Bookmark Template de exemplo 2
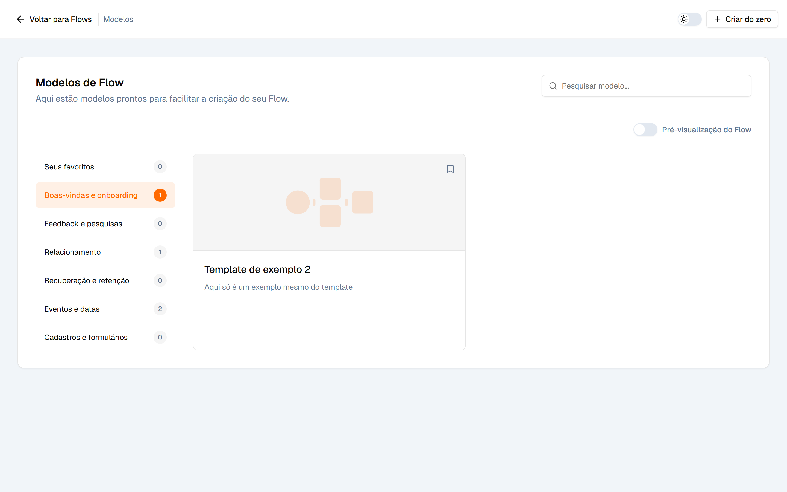The image size is (787, 492). pyautogui.click(x=450, y=169)
